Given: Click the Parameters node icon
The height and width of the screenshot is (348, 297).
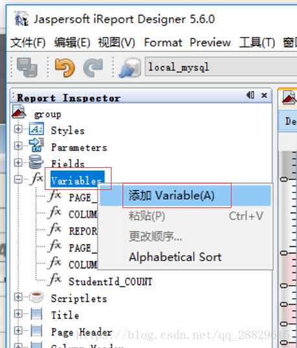Looking at the screenshot, I should point(36,145).
